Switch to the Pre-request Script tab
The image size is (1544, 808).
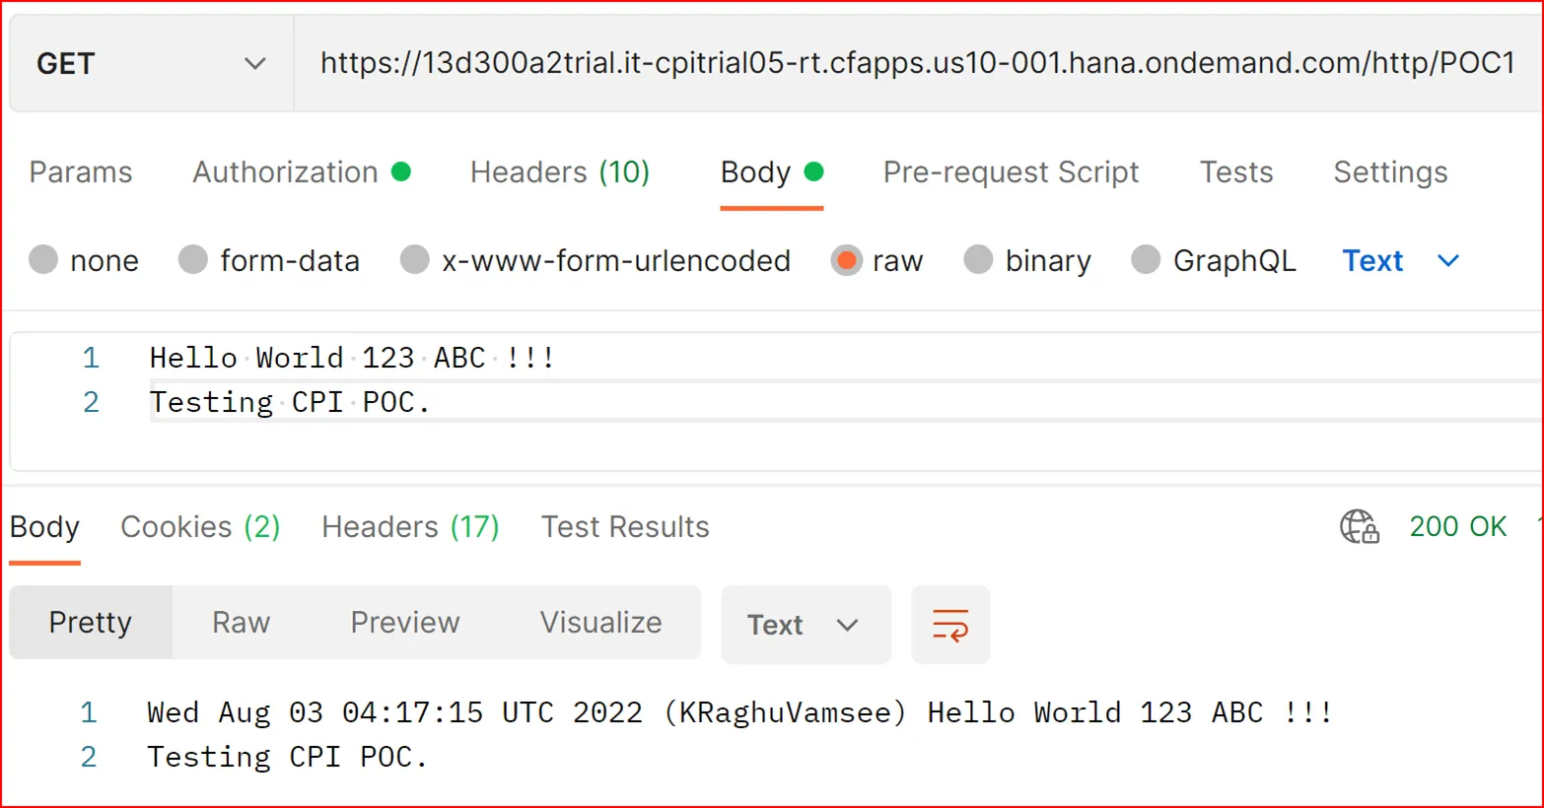(1010, 171)
